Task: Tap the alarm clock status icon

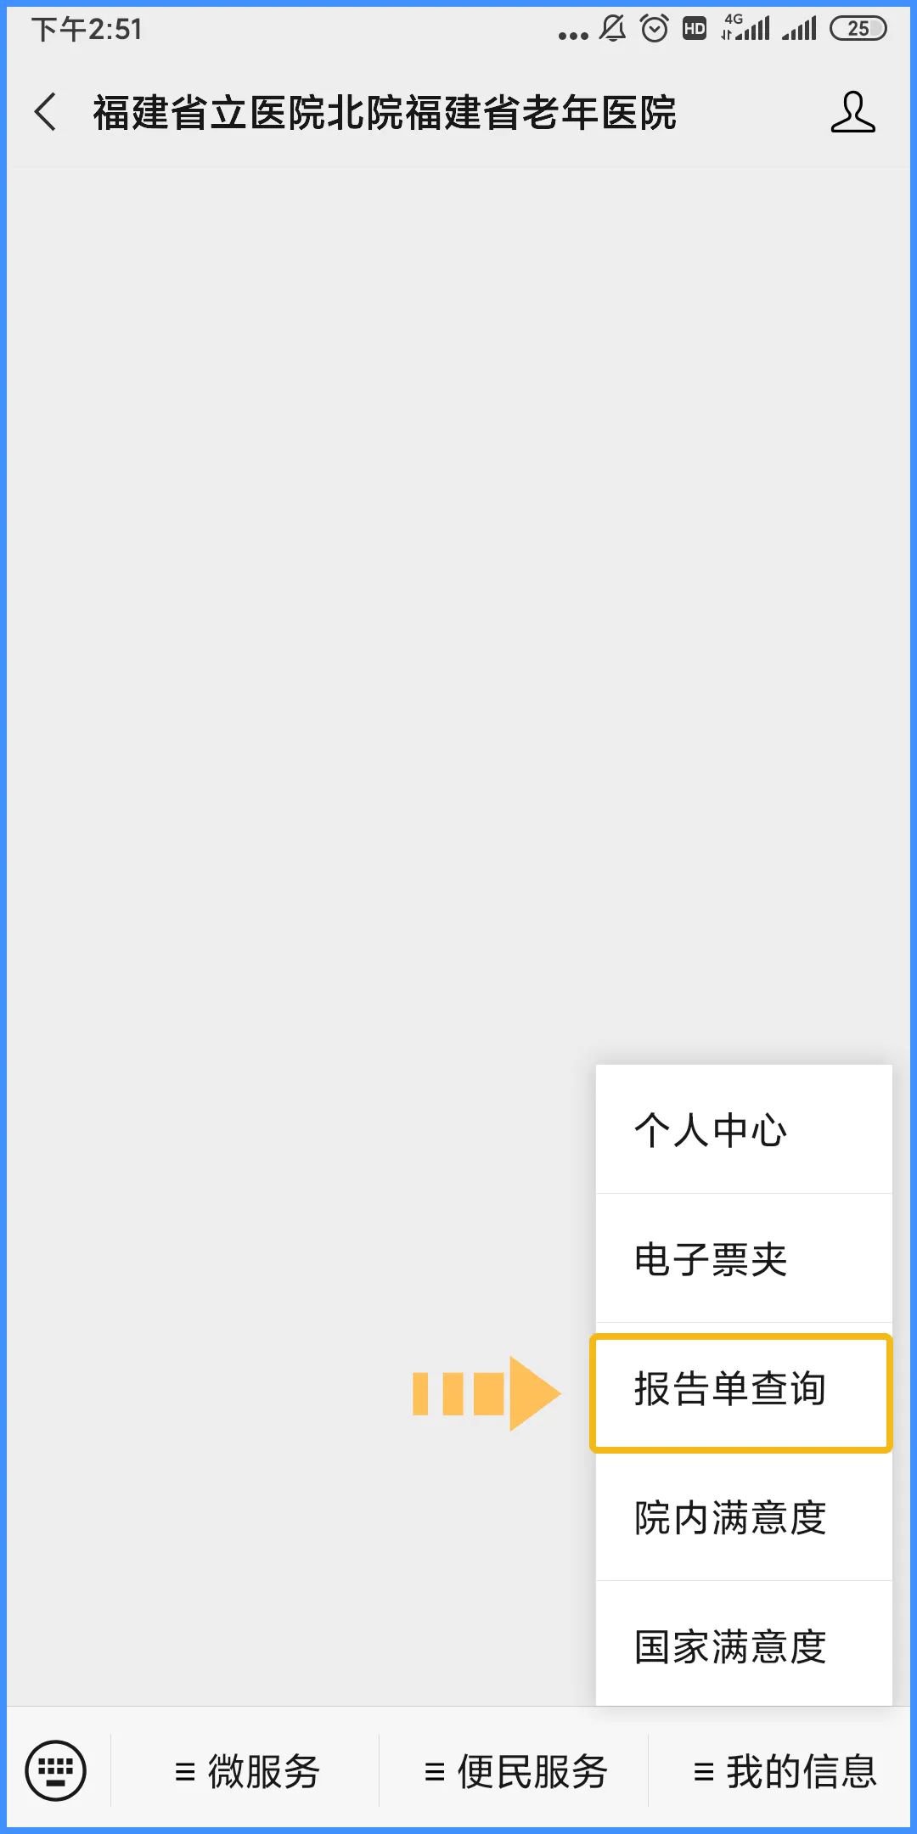Action: (654, 29)
